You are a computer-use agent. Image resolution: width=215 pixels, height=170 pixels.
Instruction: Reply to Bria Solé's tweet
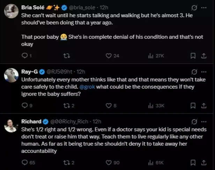coord(25,56)
